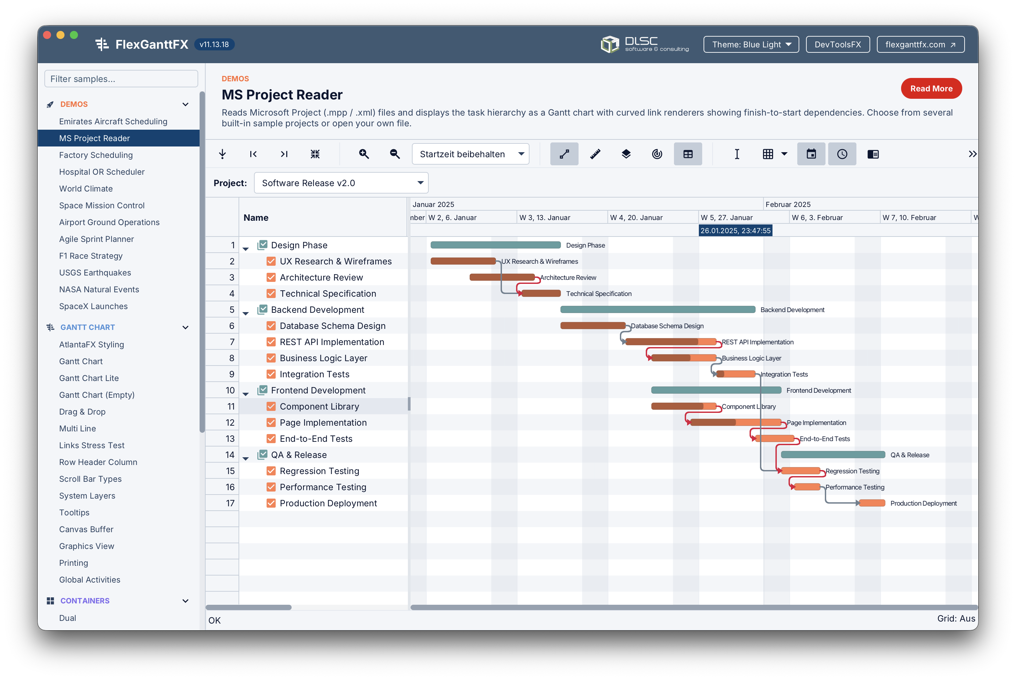Toggle the Backend Development checkbox

(x=262, y=310)
